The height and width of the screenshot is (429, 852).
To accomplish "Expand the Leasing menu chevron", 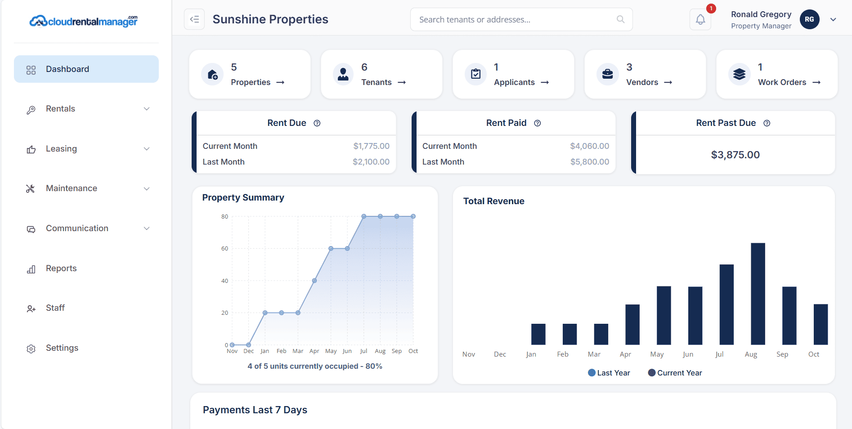I will click(147, 149).
